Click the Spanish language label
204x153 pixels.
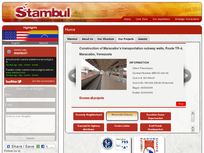point(43,43)
